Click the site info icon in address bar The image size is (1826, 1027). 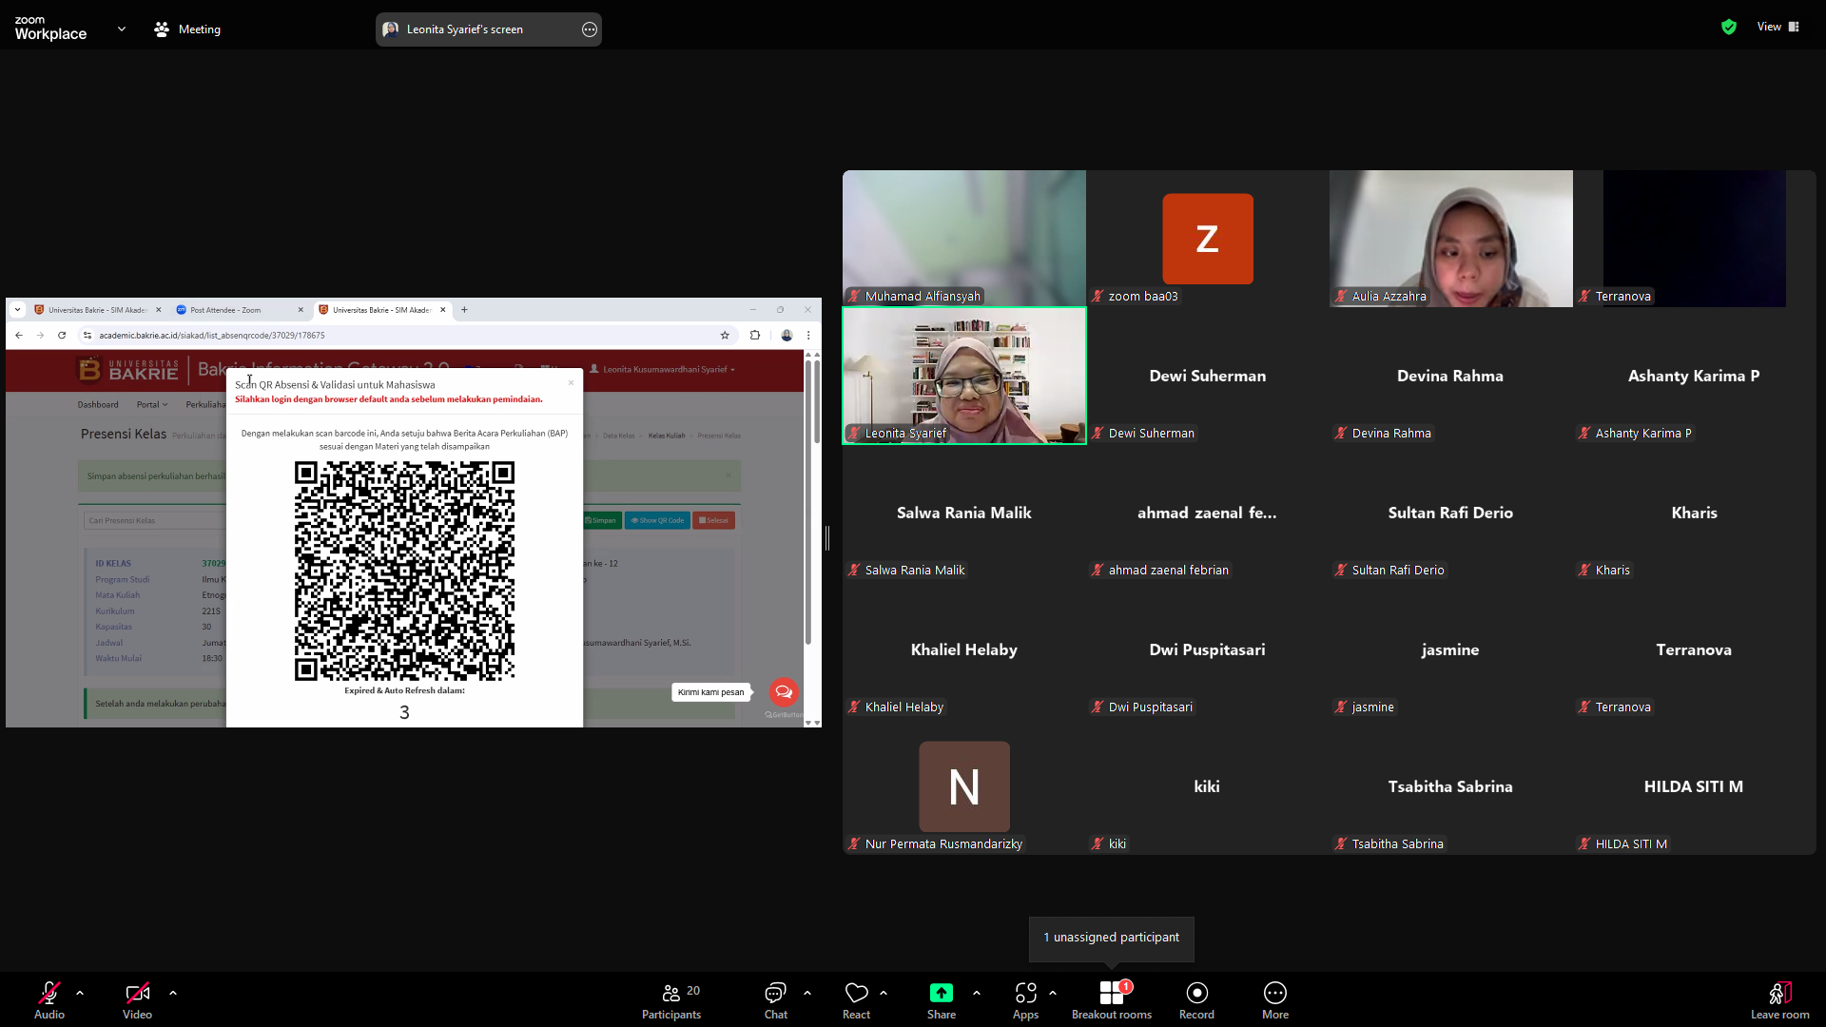tap(87, 335)
